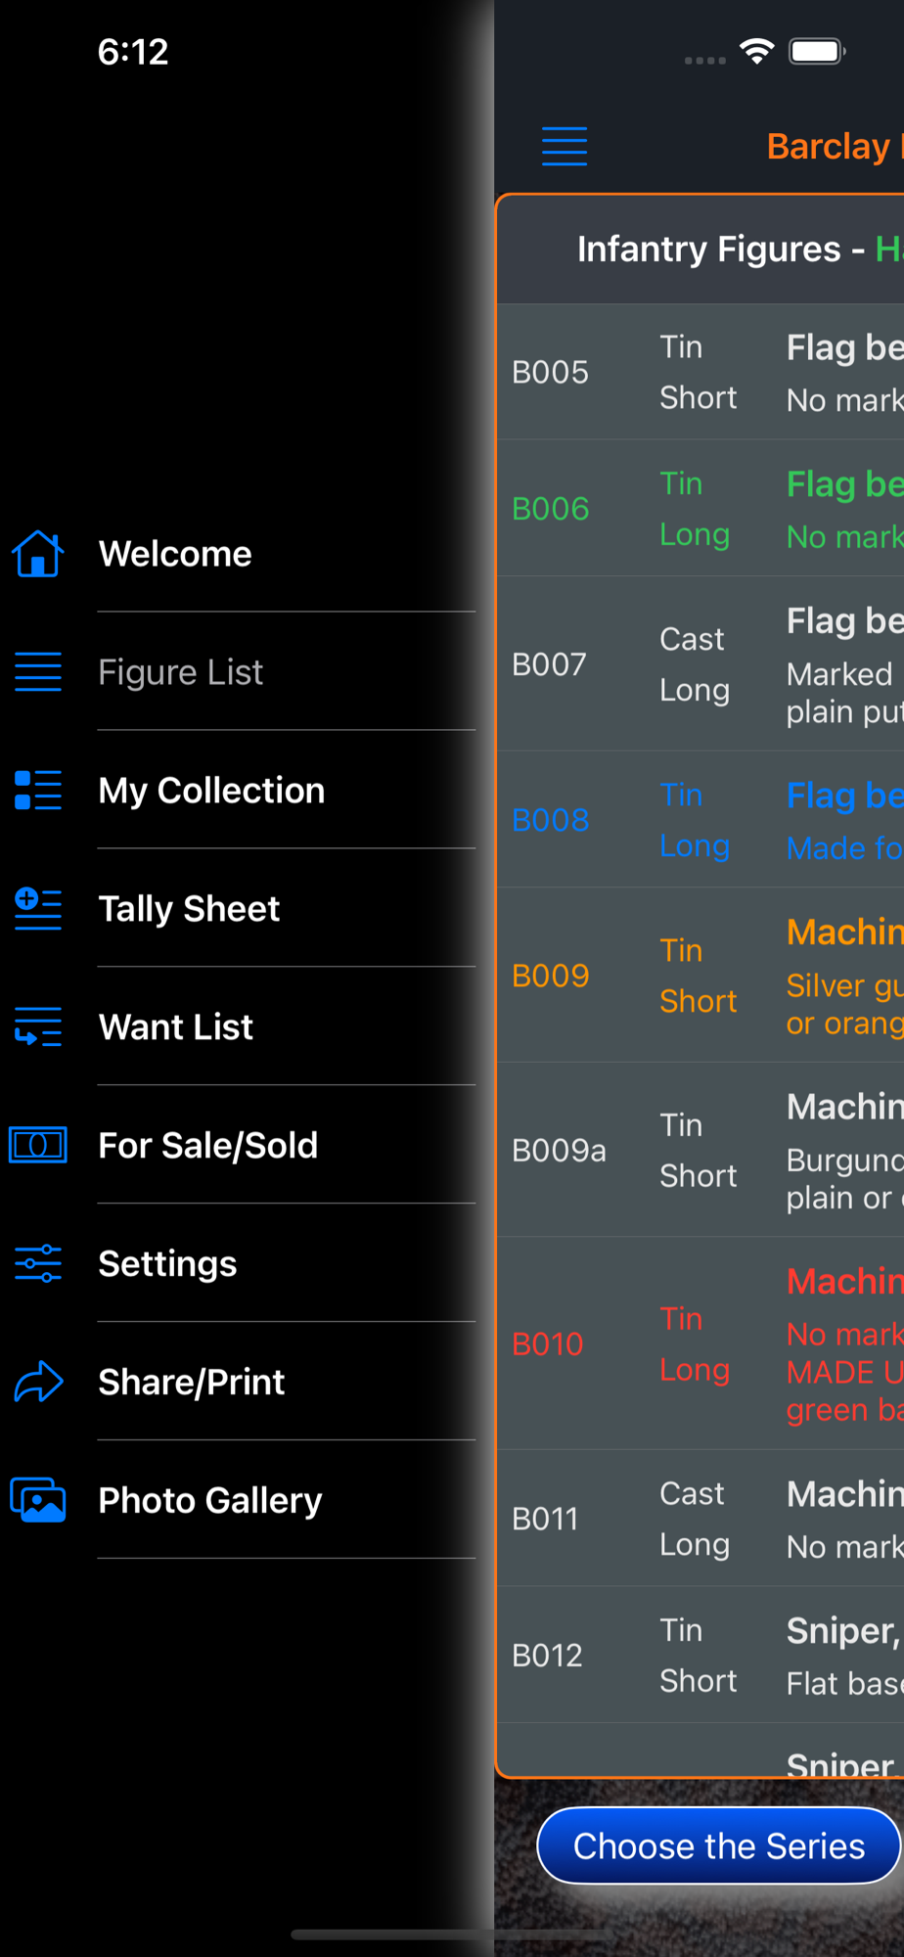Open Settings from the side menu
The height and width of the screenshot is (1957, 904).
tap(167, 1264)
